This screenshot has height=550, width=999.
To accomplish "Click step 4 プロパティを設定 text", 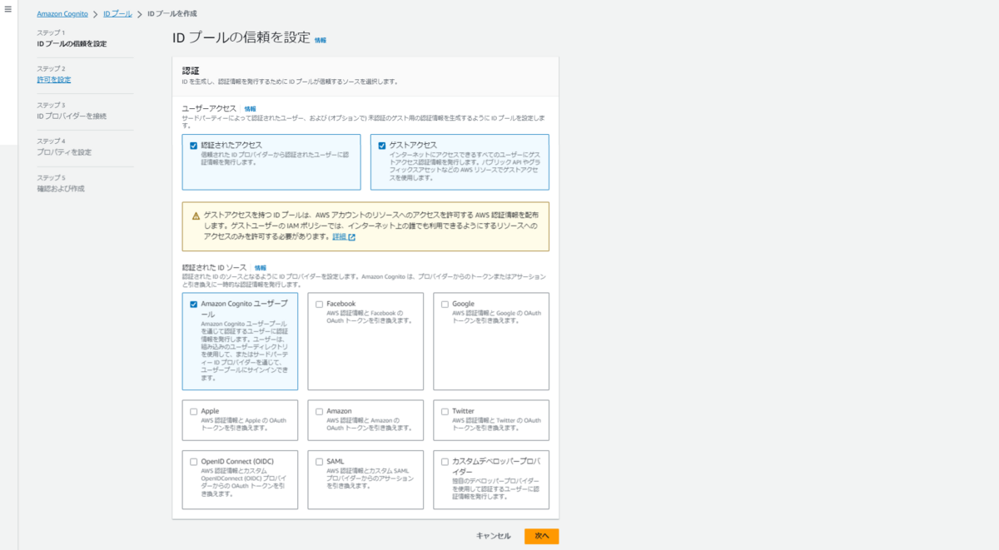I will [x=64, y=152].
